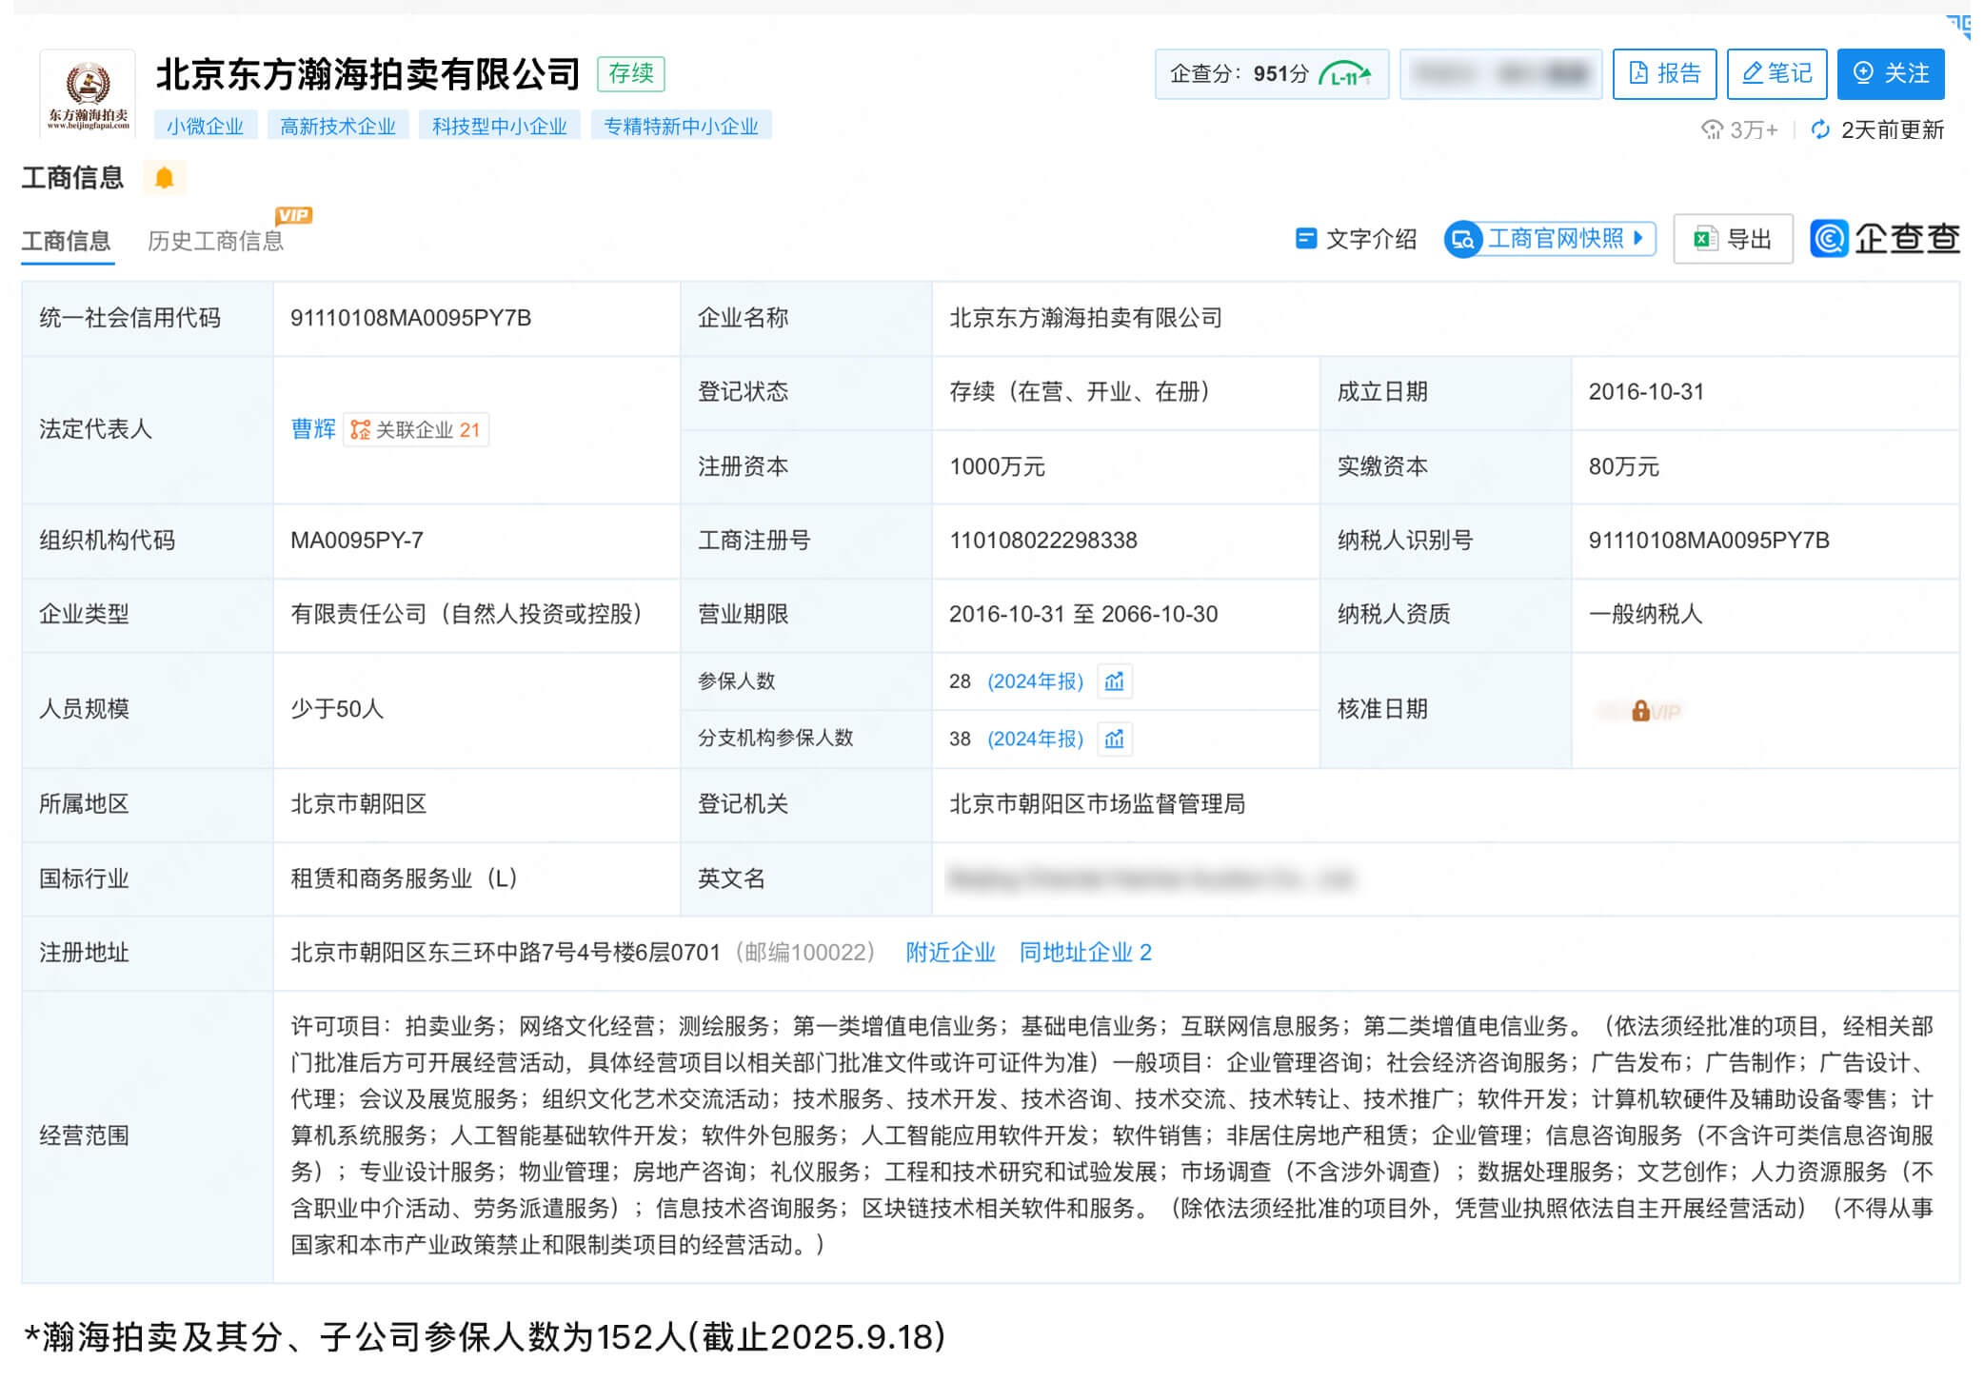Show 文字介绍 text introduction

1356,239
